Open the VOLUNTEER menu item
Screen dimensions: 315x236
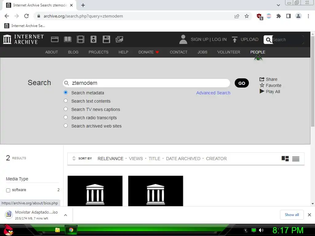pos(229,52)
